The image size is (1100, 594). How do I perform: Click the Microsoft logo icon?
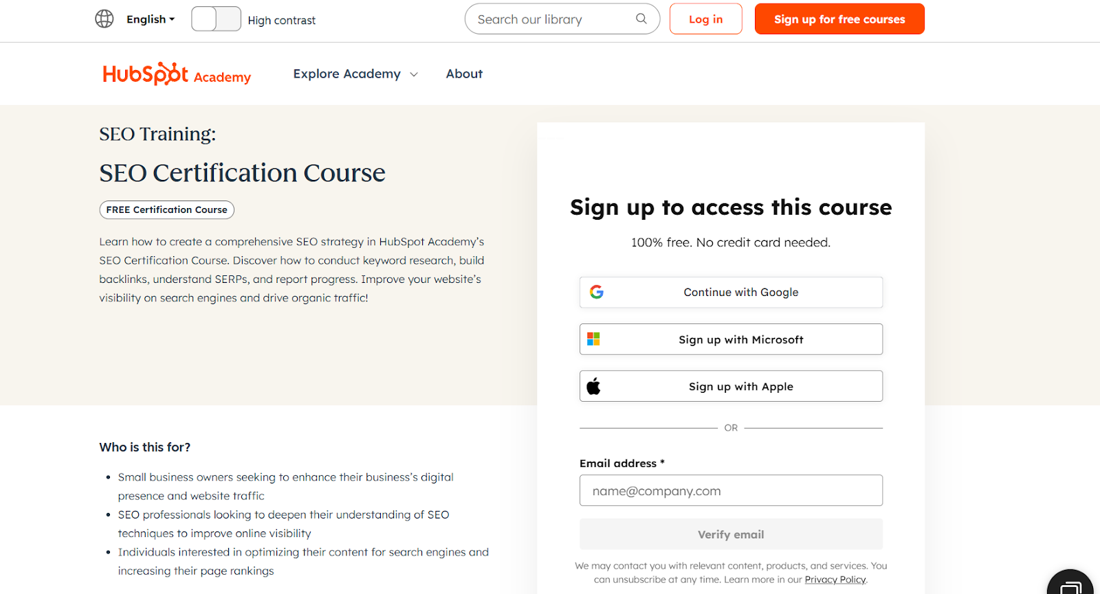[593, 339]
